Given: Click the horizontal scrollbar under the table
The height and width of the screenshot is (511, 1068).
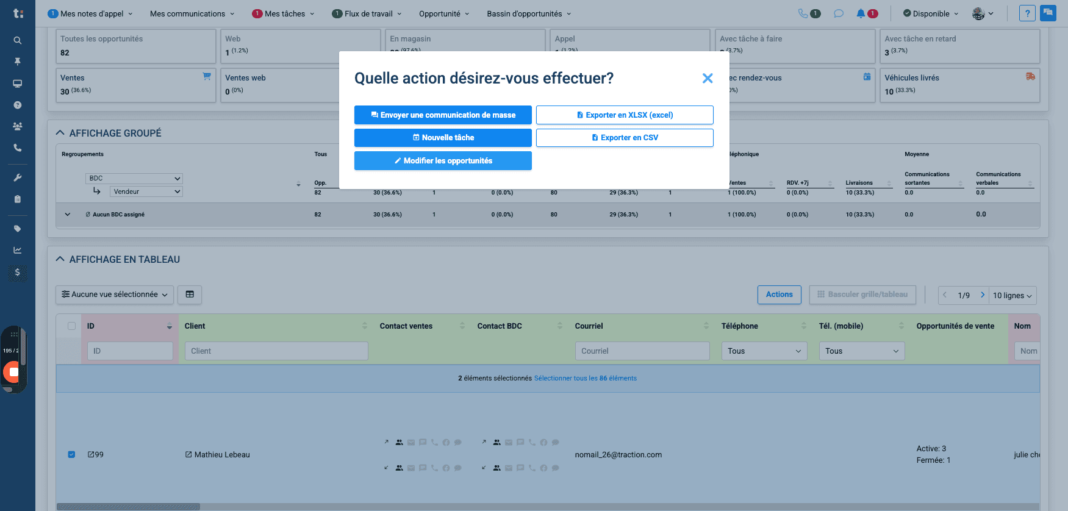Looking at the screenshot, I should [x=128, y=507].
